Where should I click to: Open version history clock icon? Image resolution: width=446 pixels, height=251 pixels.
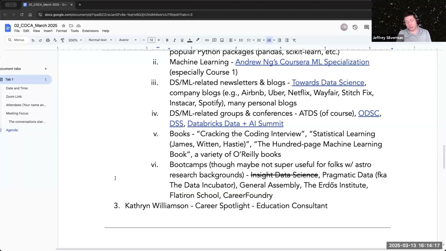tap(355, 27)
